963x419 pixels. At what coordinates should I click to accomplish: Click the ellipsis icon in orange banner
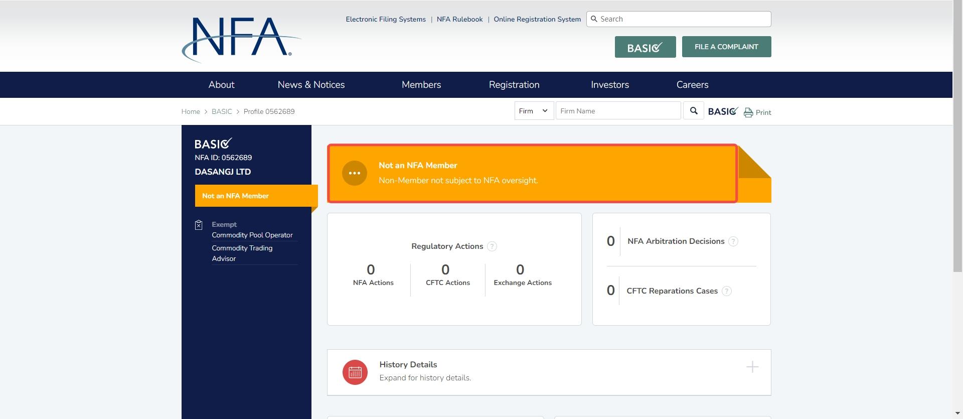coord(355,173)
